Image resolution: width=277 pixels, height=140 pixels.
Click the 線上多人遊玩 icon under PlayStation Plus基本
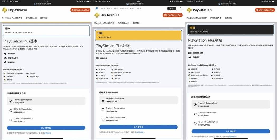click(5, 58)
